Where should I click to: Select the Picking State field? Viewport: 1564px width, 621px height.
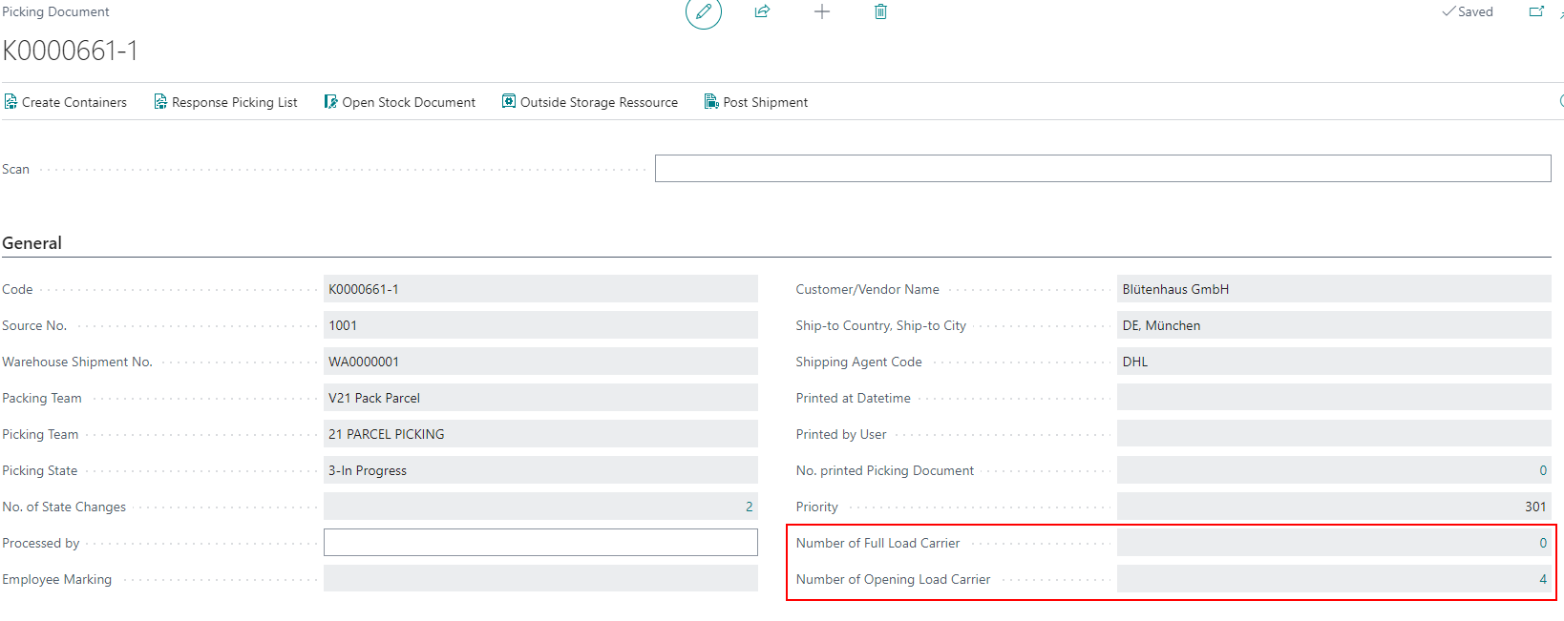(540, 470)
